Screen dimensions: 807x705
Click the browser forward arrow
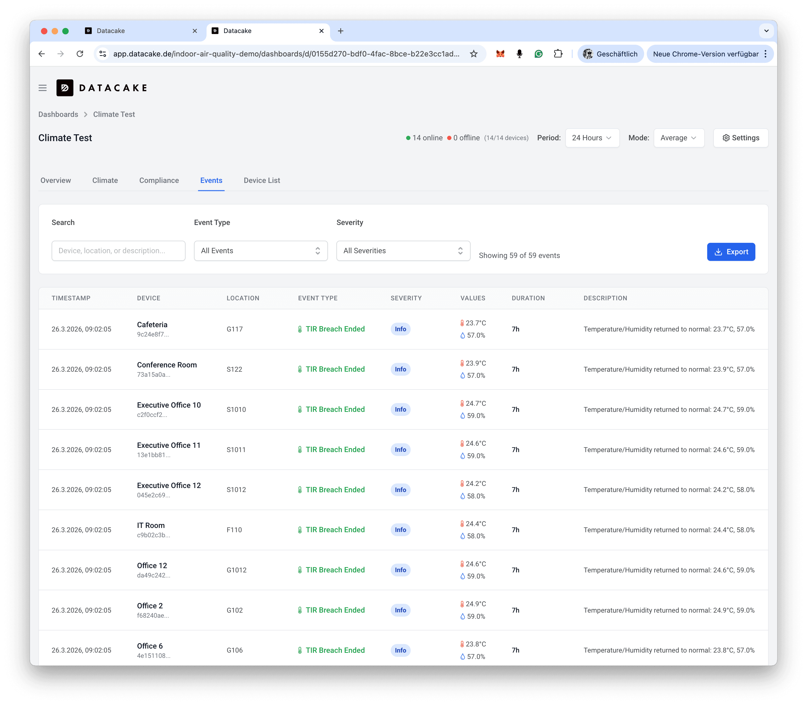tap(61, 54)
